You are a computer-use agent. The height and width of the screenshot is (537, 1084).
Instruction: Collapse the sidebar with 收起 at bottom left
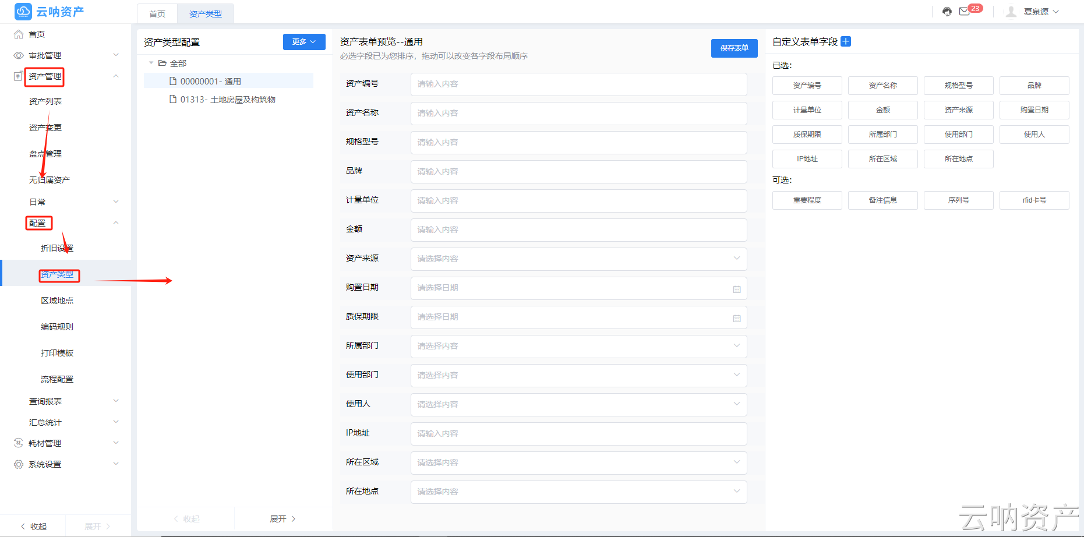point(33,527)
